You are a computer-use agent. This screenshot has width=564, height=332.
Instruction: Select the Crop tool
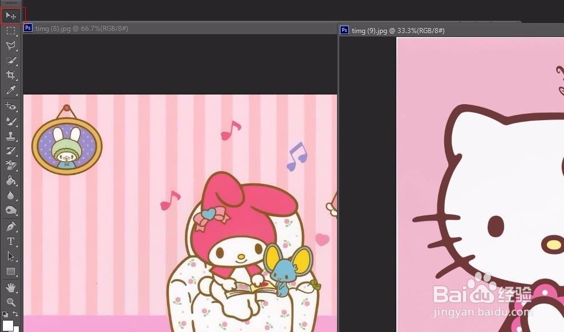[11, 75]
